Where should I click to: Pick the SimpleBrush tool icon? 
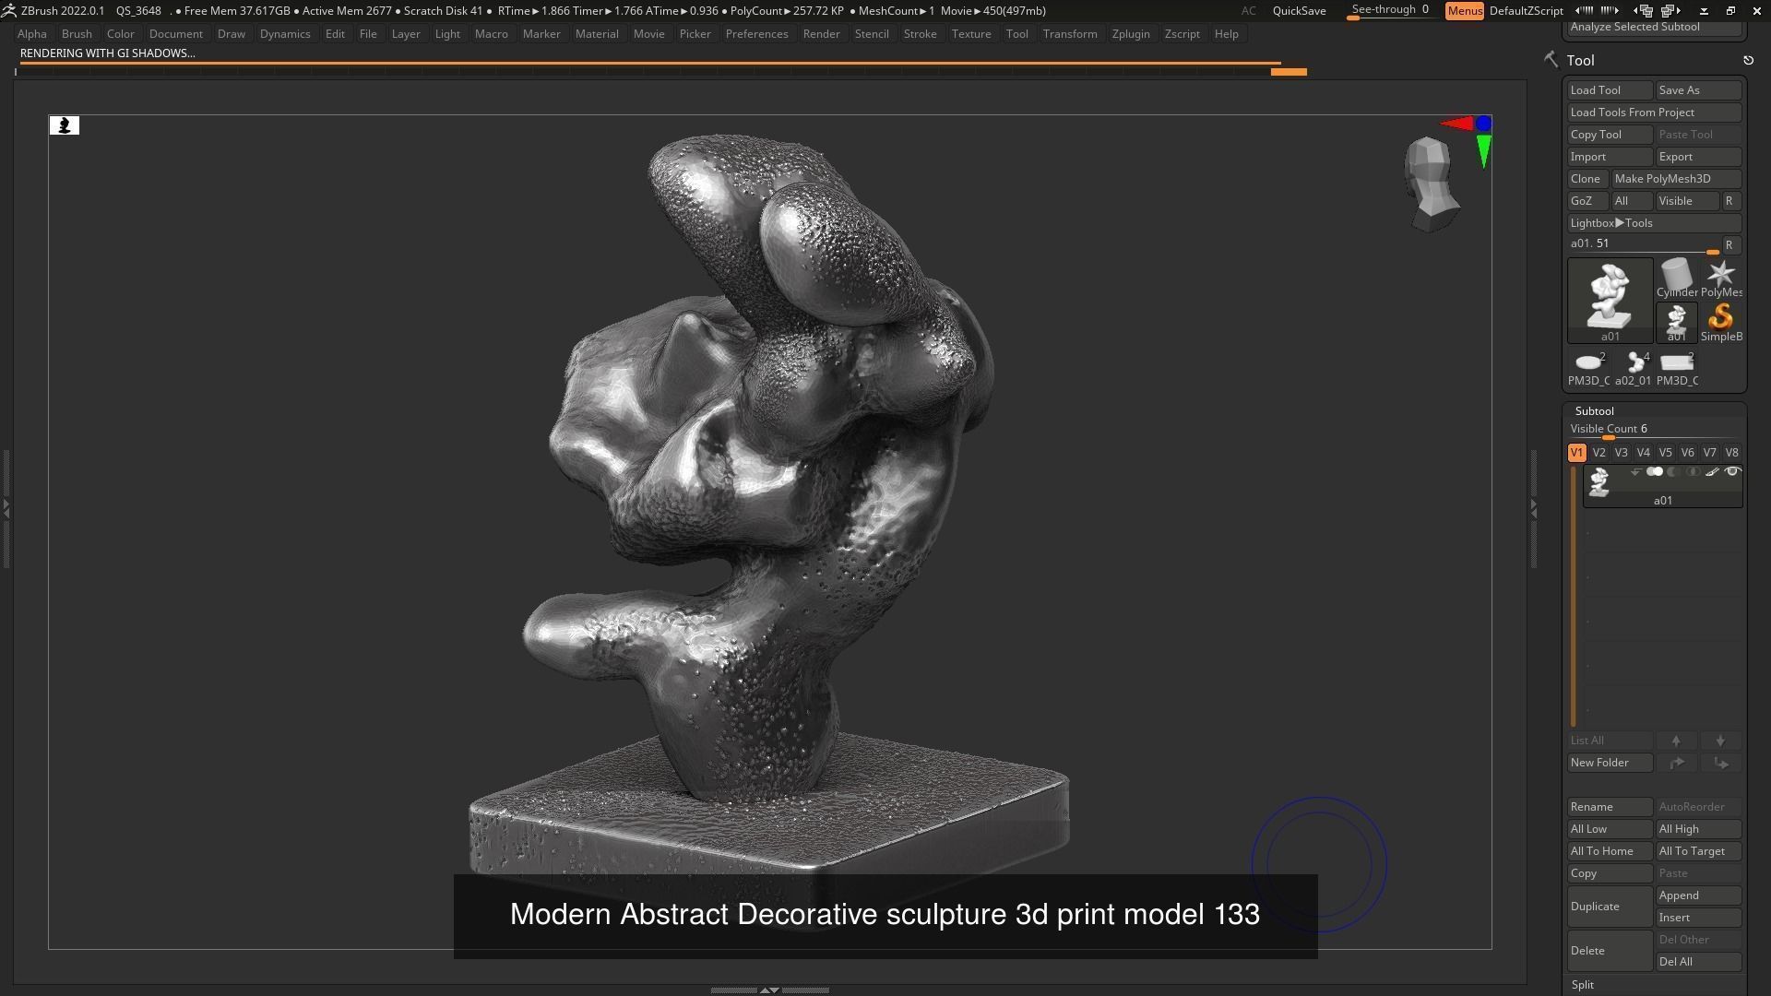click(1721, 322)
